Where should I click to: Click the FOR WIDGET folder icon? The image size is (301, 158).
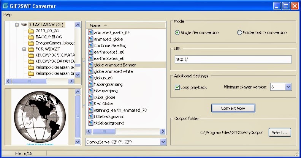pos(31,49)
